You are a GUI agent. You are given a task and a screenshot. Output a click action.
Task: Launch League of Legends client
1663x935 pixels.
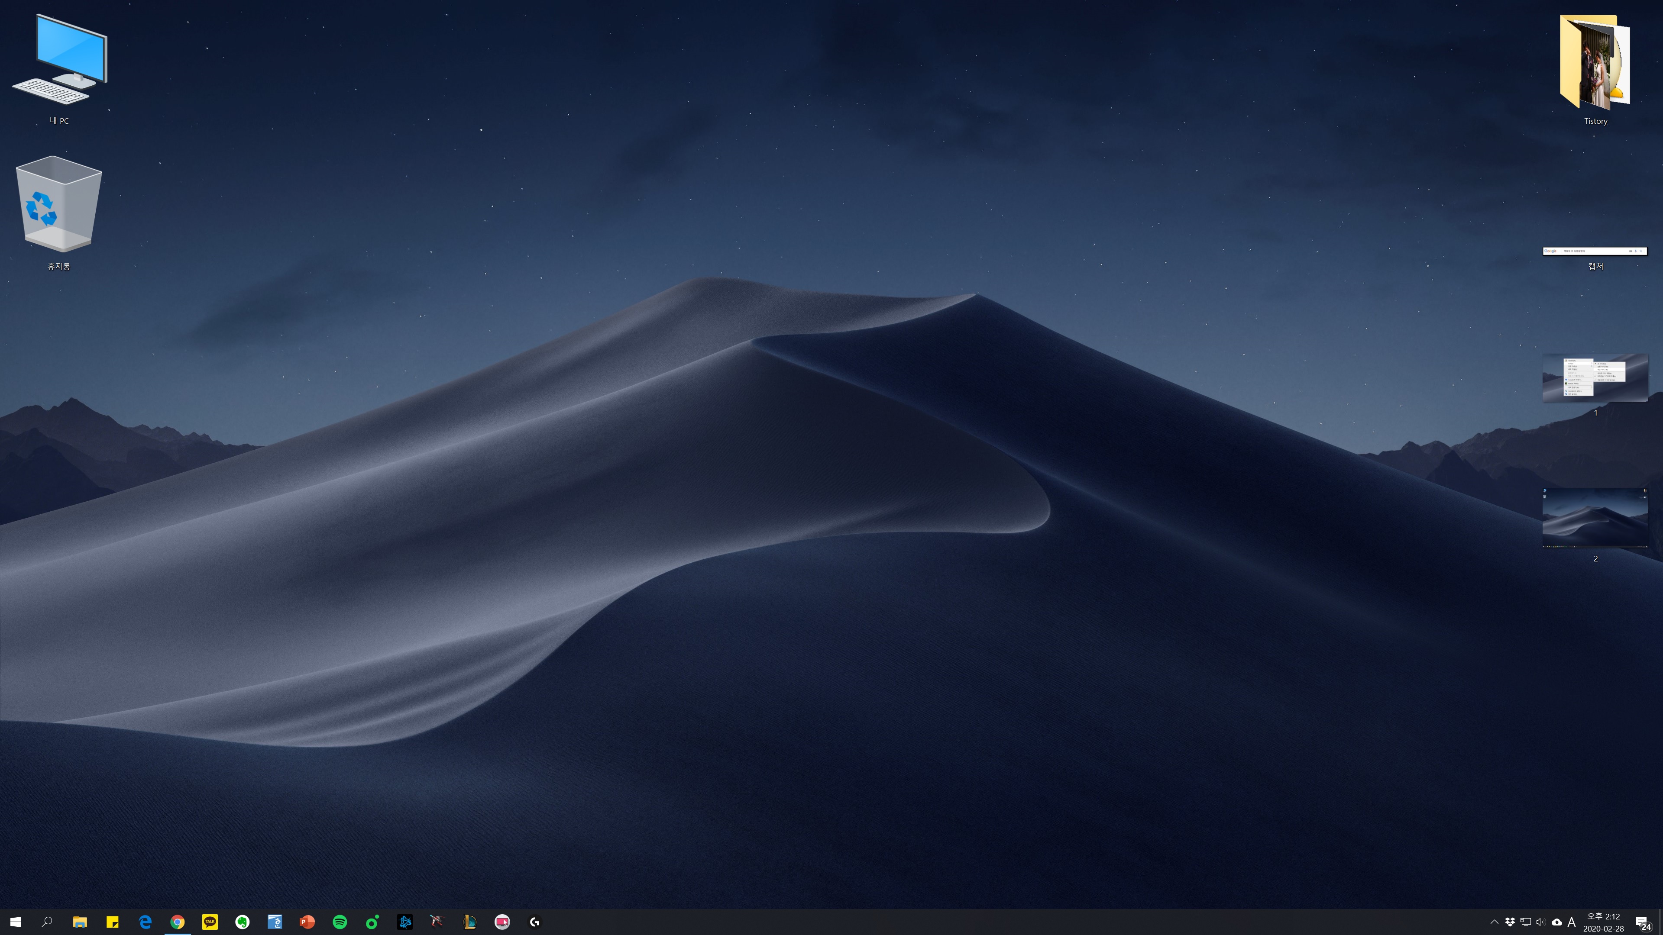(469, 922)
